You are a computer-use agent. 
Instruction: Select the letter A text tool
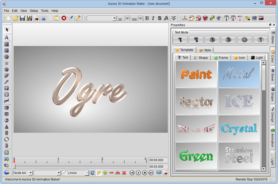[7, 37]
